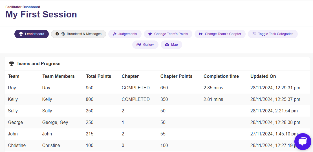Click the star icon in Change Team's Points

150,34
